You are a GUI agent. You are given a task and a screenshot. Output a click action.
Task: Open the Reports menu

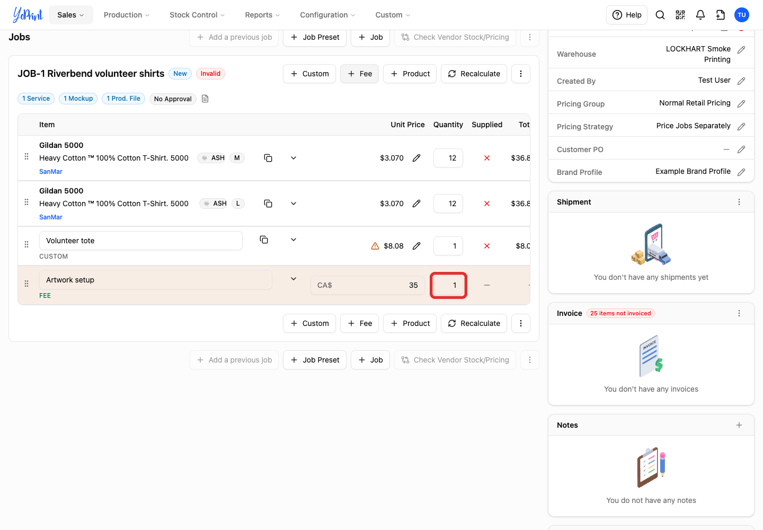tap(262, 15)
